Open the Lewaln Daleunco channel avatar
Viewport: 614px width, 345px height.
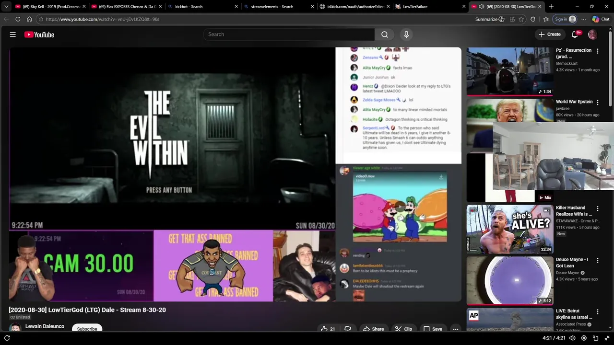tap(15, 328)
